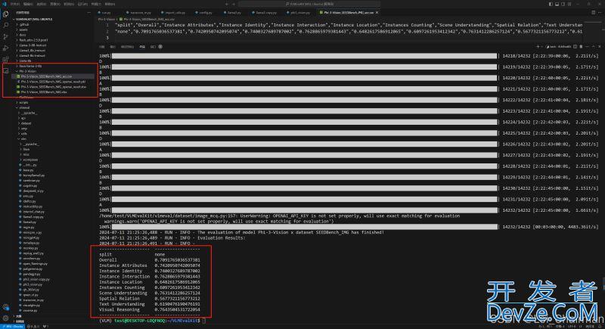
Task: Expand the .github folder
Action: [x=24, y=24]
